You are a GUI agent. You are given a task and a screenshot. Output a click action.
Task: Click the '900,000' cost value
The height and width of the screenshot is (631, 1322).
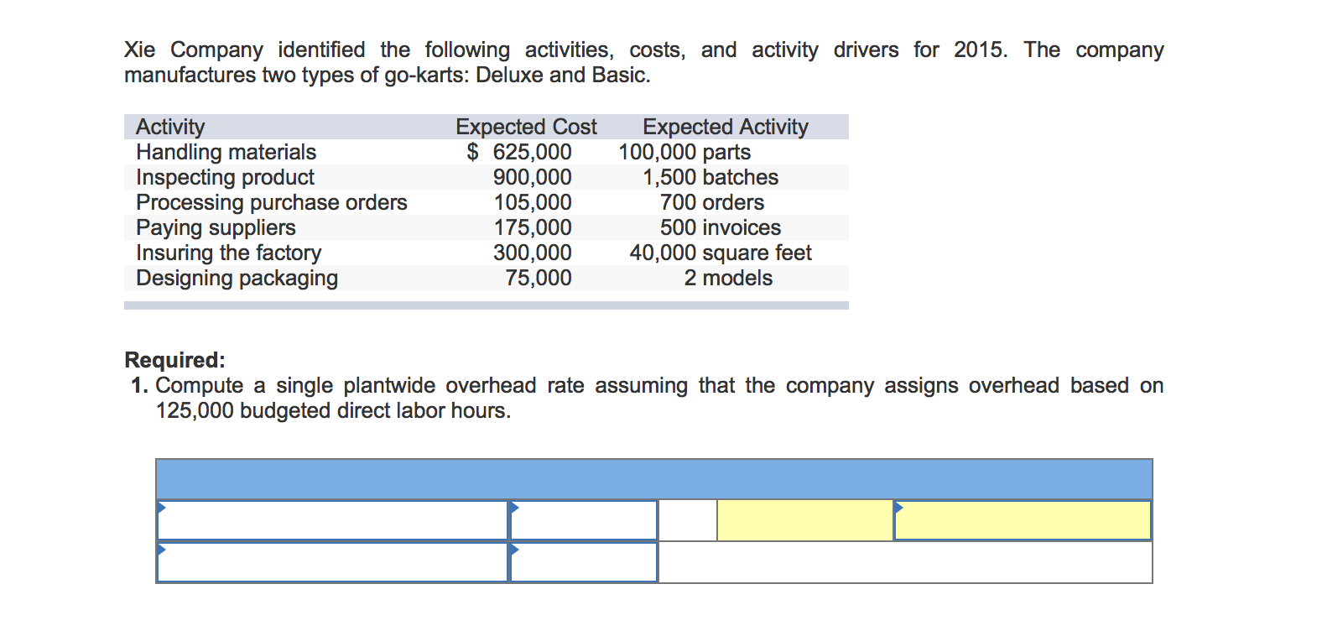pos(533,177)
